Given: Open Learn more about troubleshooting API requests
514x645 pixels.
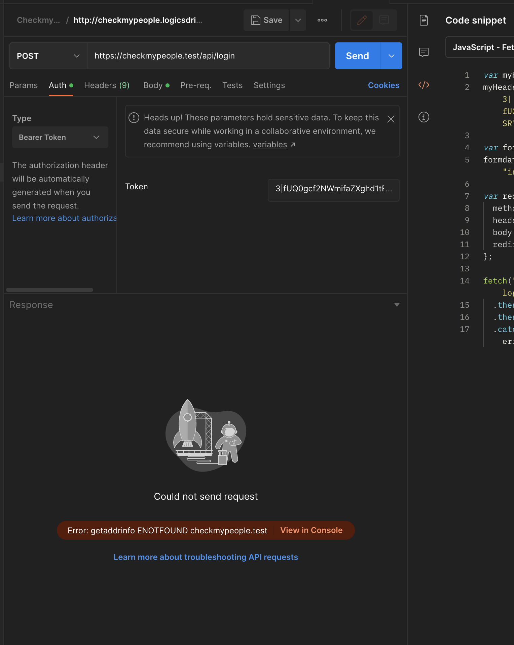Looking at the screenshot, I should click(206, 557).
